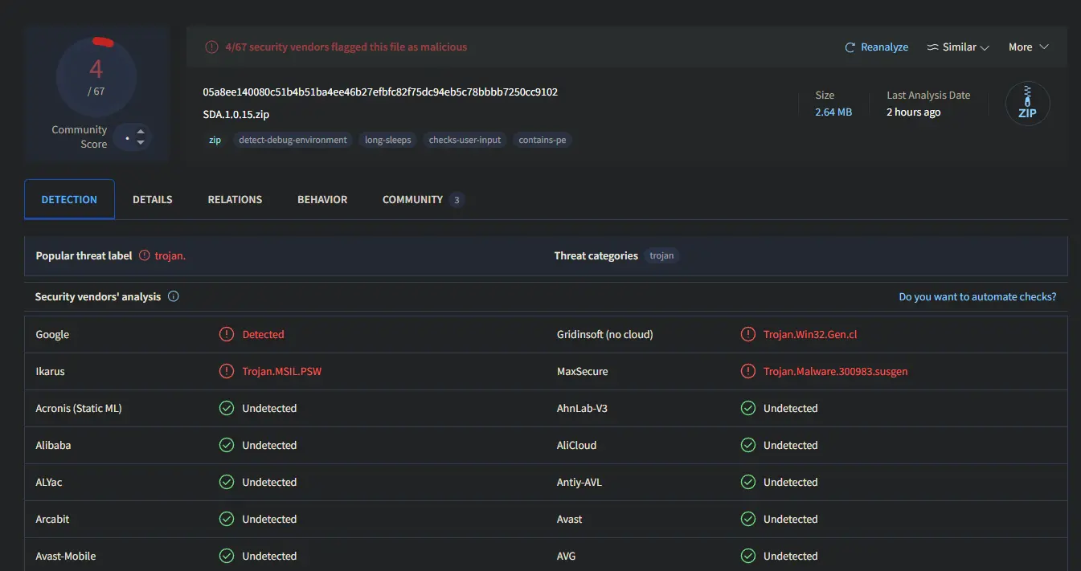Open the COMMUNITY tab
This screenshot has width=1081, height=571.
coord(423,199)
